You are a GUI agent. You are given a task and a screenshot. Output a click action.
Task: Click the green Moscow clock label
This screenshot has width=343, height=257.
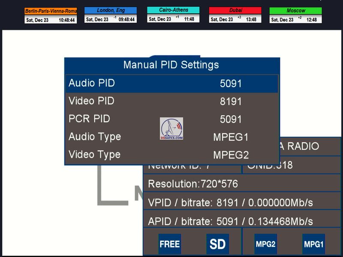point(295,11)
